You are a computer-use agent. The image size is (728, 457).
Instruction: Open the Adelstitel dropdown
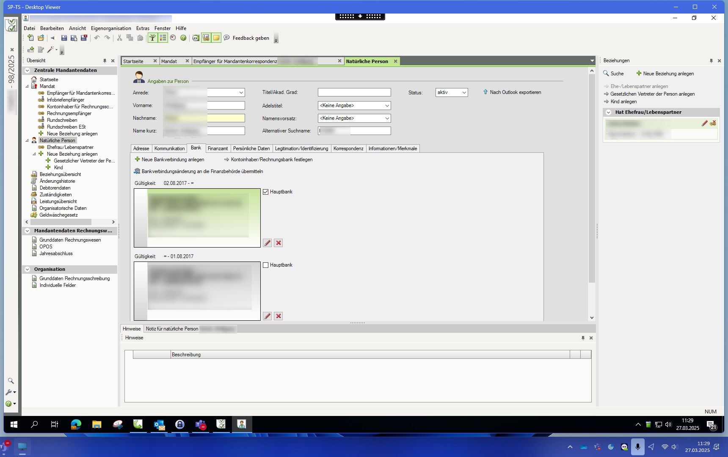[x=354, y=105]
